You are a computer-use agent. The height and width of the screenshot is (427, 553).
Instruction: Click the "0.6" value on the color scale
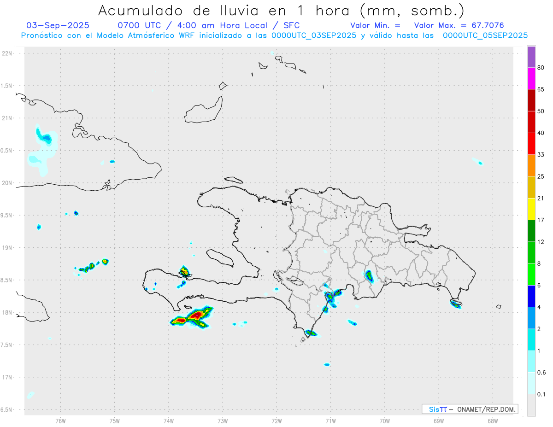point(542,373)
